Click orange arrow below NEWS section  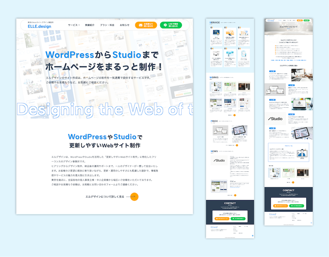235,195
